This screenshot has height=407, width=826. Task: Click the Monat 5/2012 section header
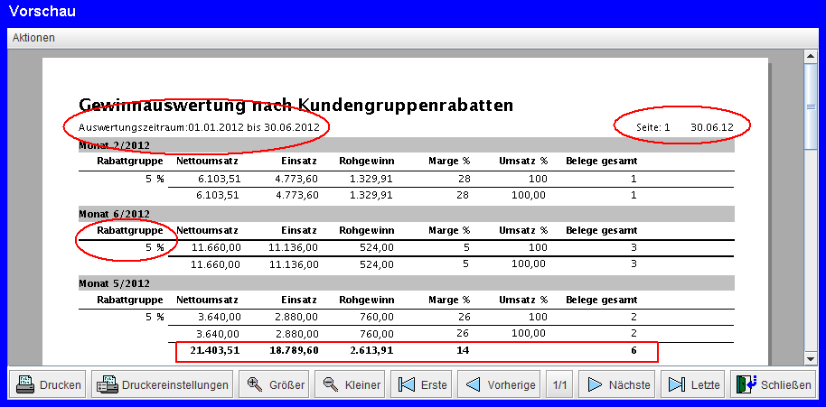114,282
